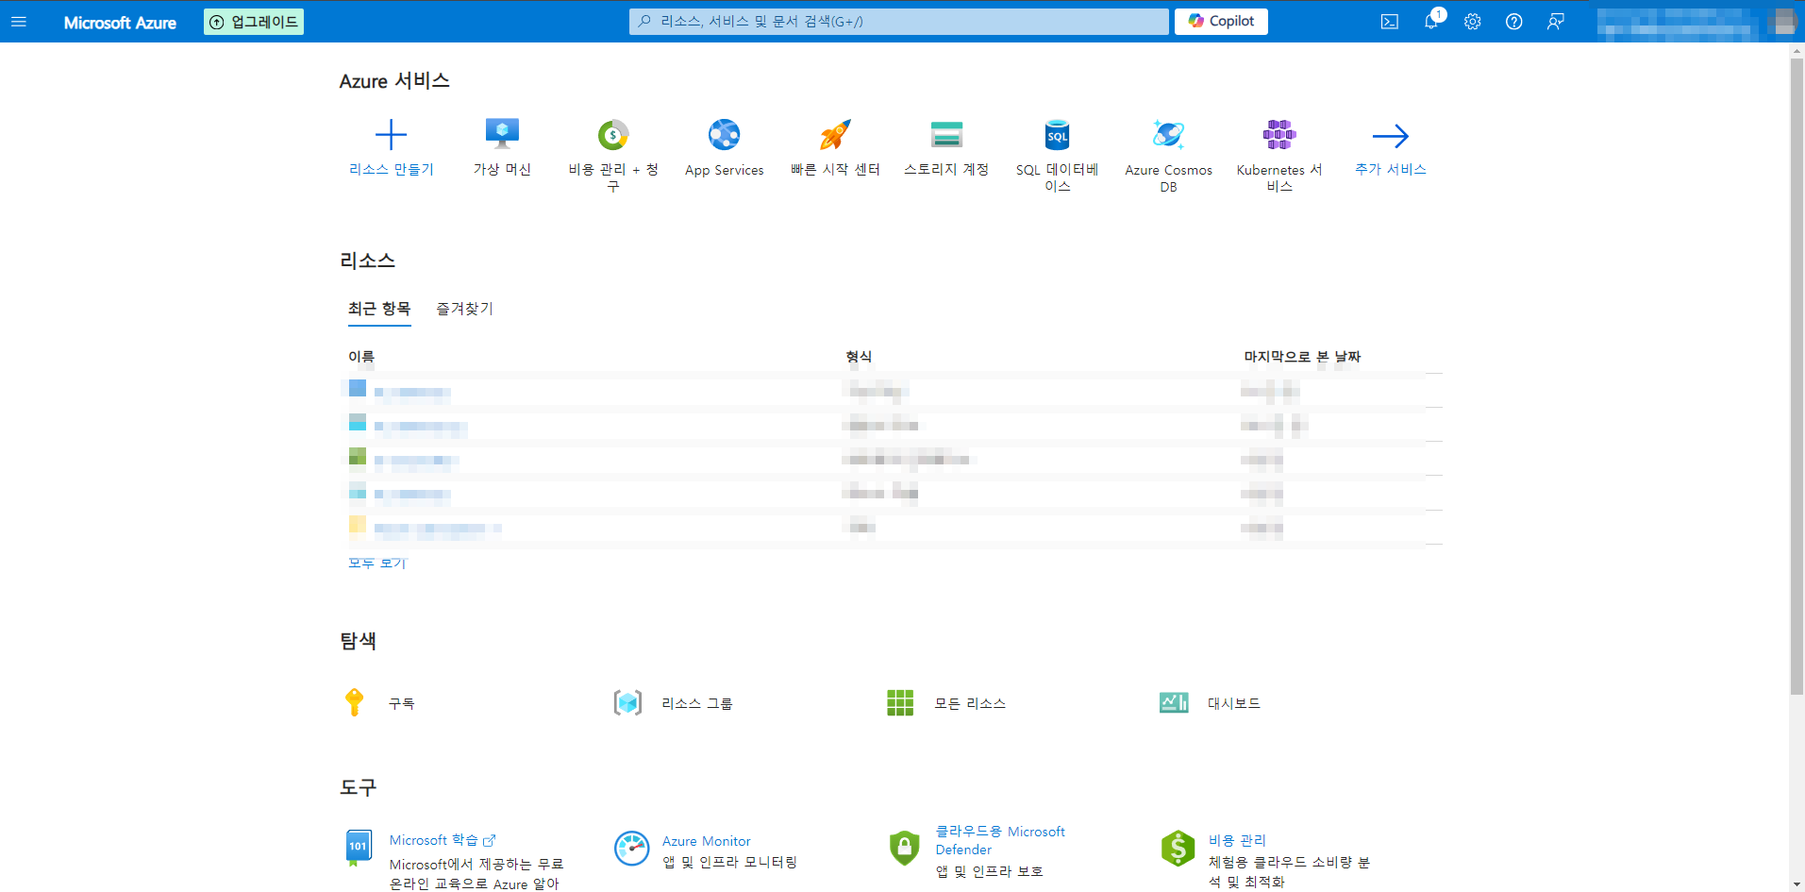The image size is (1805, 892).
Task: Click the 형식 column header
Action: (859, 356)
